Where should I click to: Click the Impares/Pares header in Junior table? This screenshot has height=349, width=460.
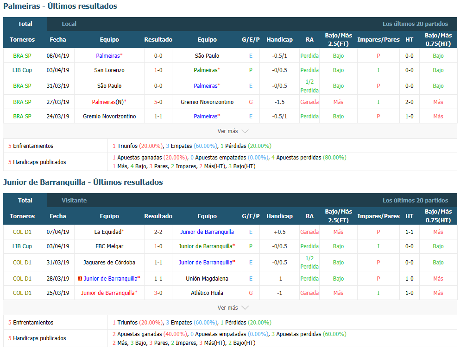[378, 216]
